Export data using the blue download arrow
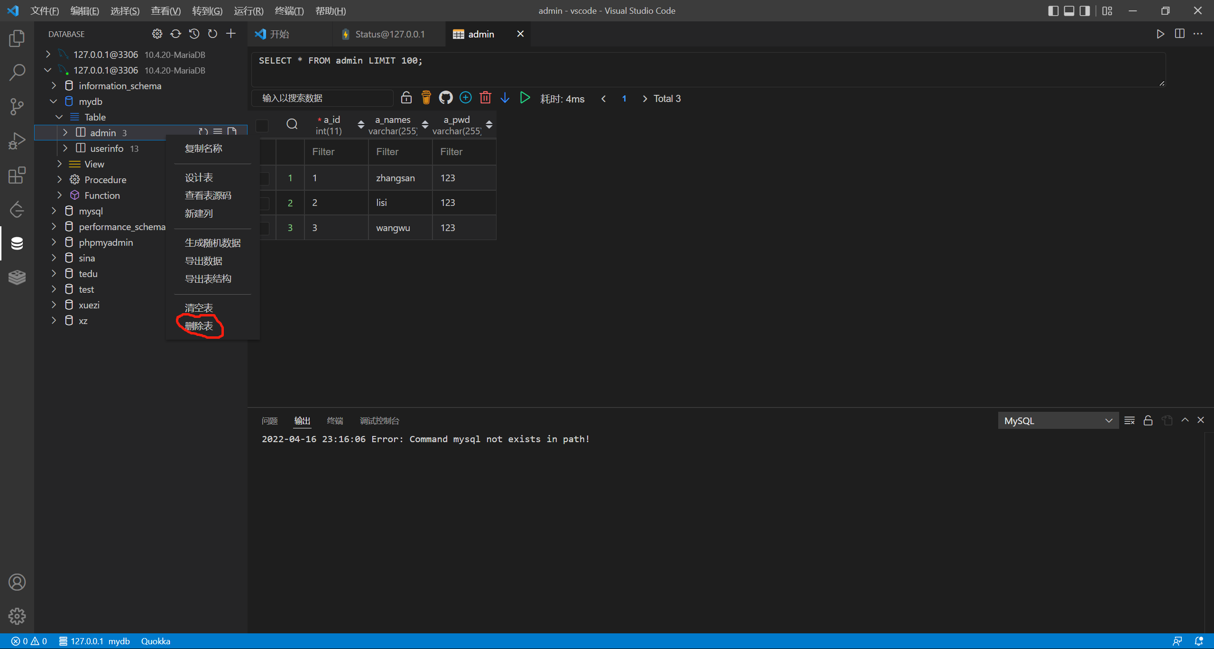 [505, 97]
